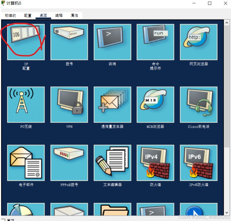
Task: Open the folder icon app in bottom row
Action: (x=113, y=209)
